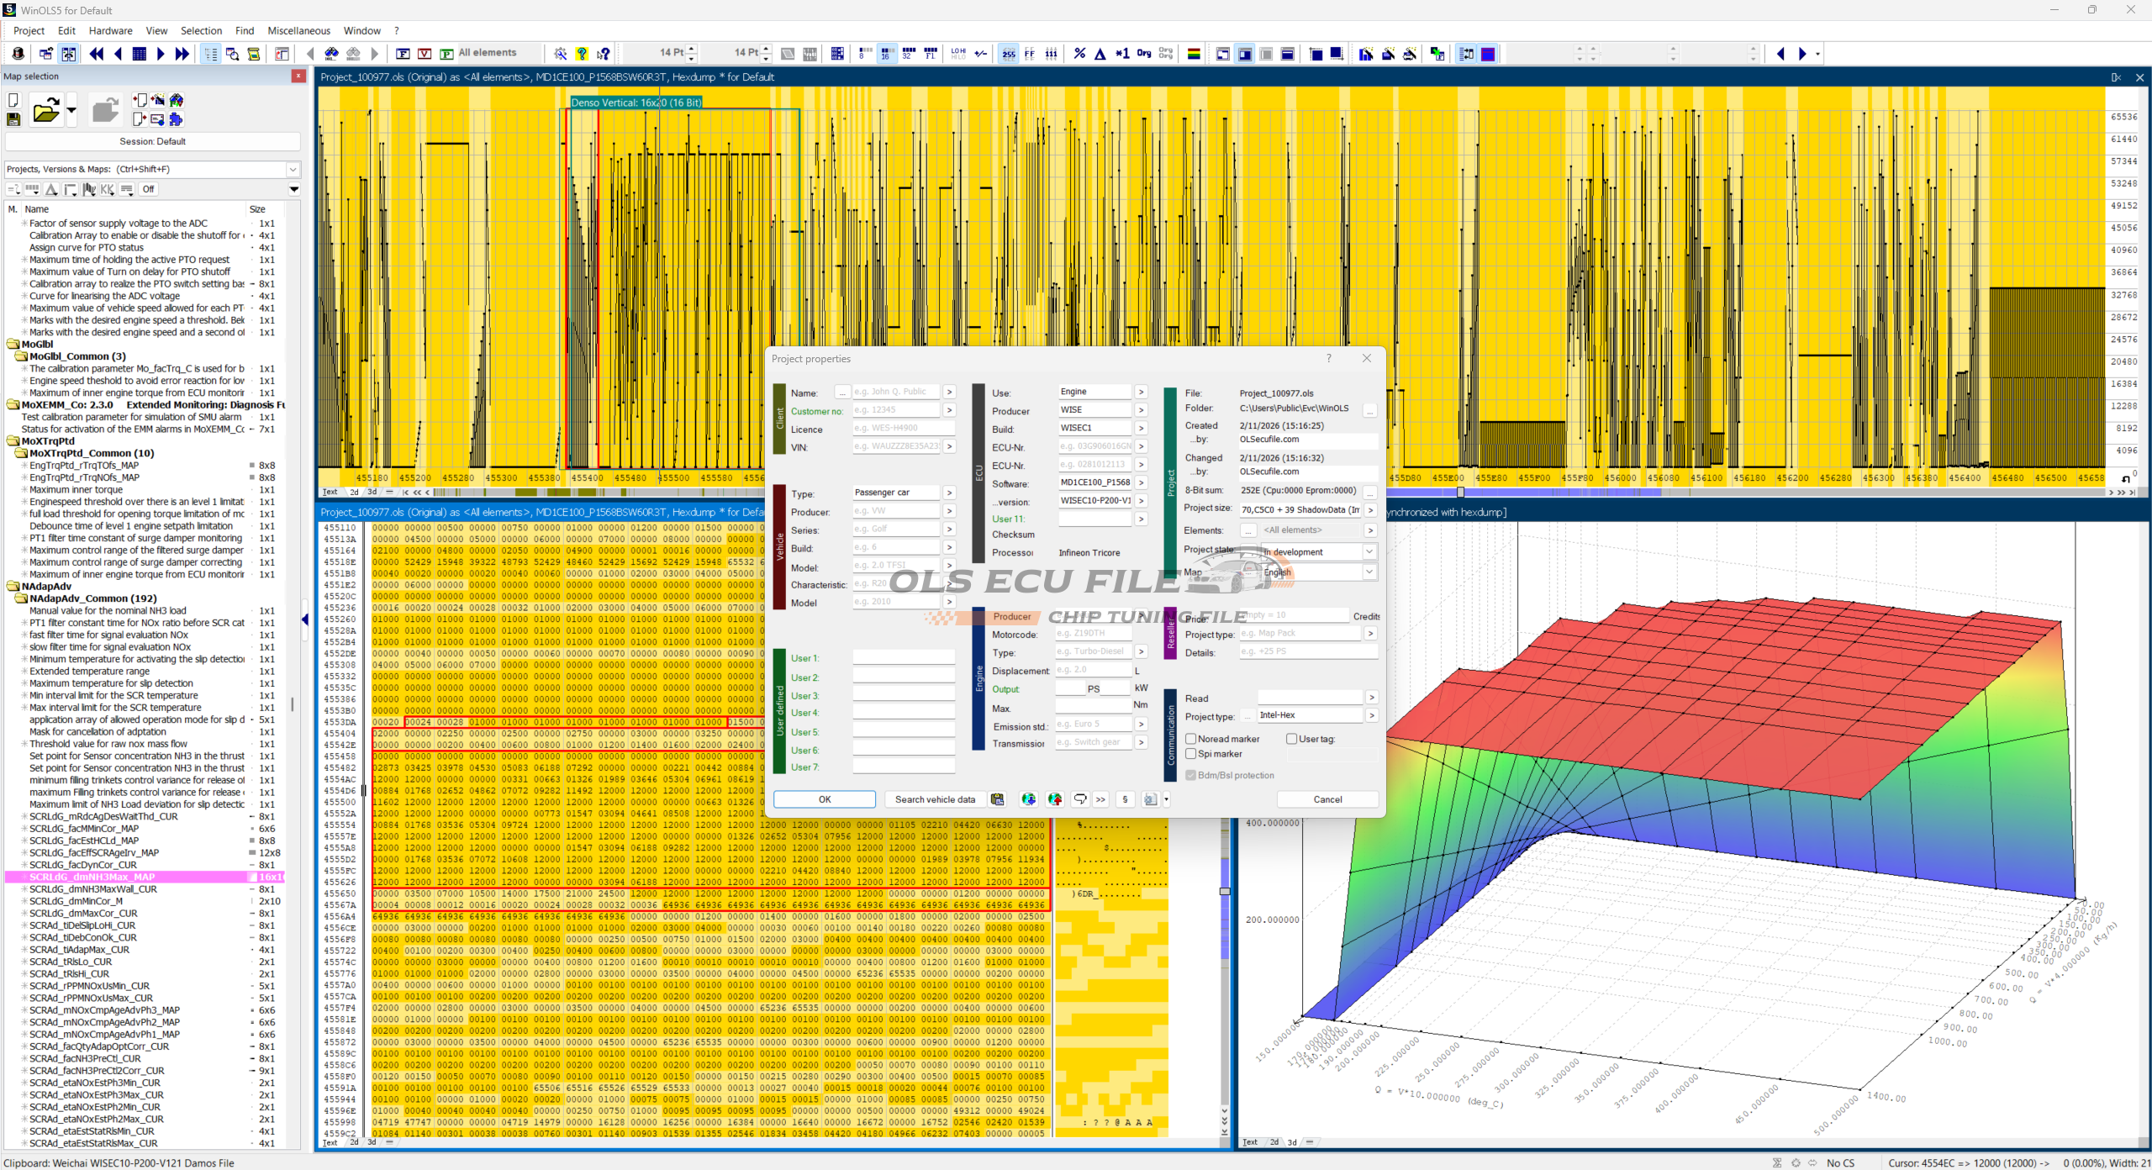
Task: Tick the User tag checkbox
Action: (x=1292, y=739)
